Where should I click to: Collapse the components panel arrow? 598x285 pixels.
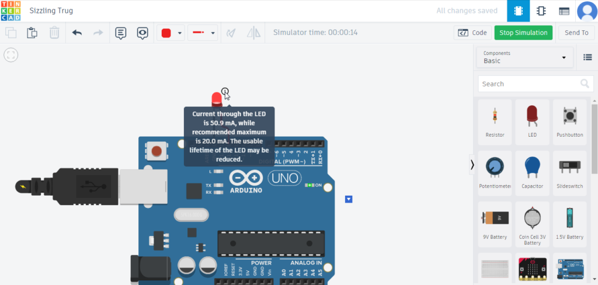click(x=472, y=165)
